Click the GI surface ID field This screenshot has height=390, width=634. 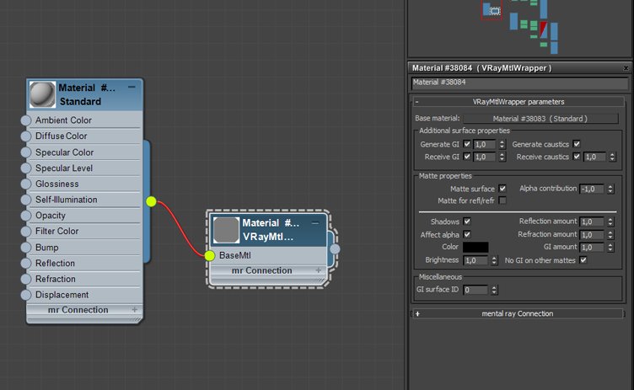pos(475,290)
